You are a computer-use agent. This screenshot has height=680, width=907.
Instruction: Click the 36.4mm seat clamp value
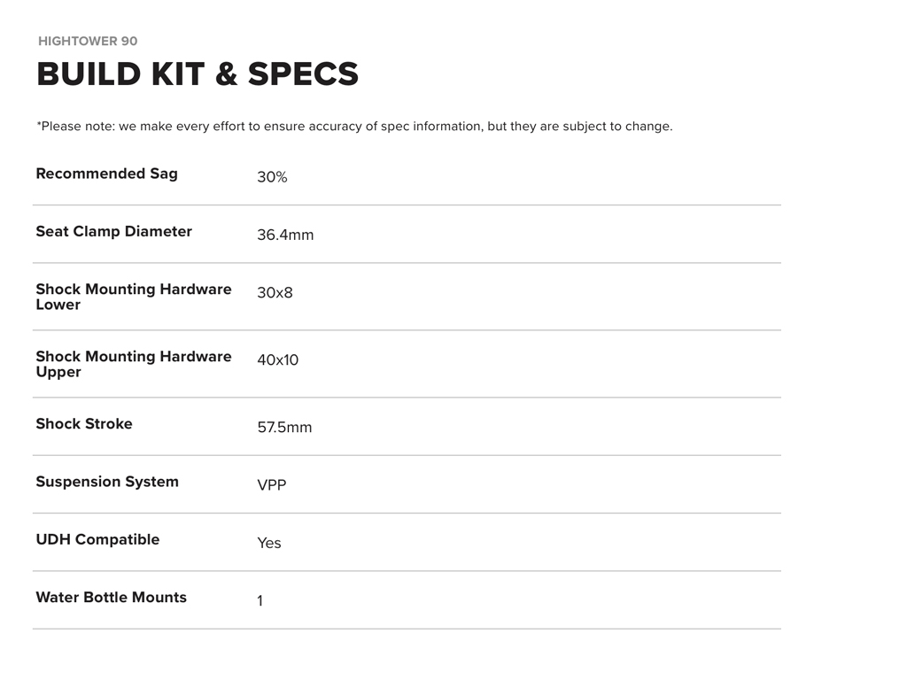(x=285, y=236)
